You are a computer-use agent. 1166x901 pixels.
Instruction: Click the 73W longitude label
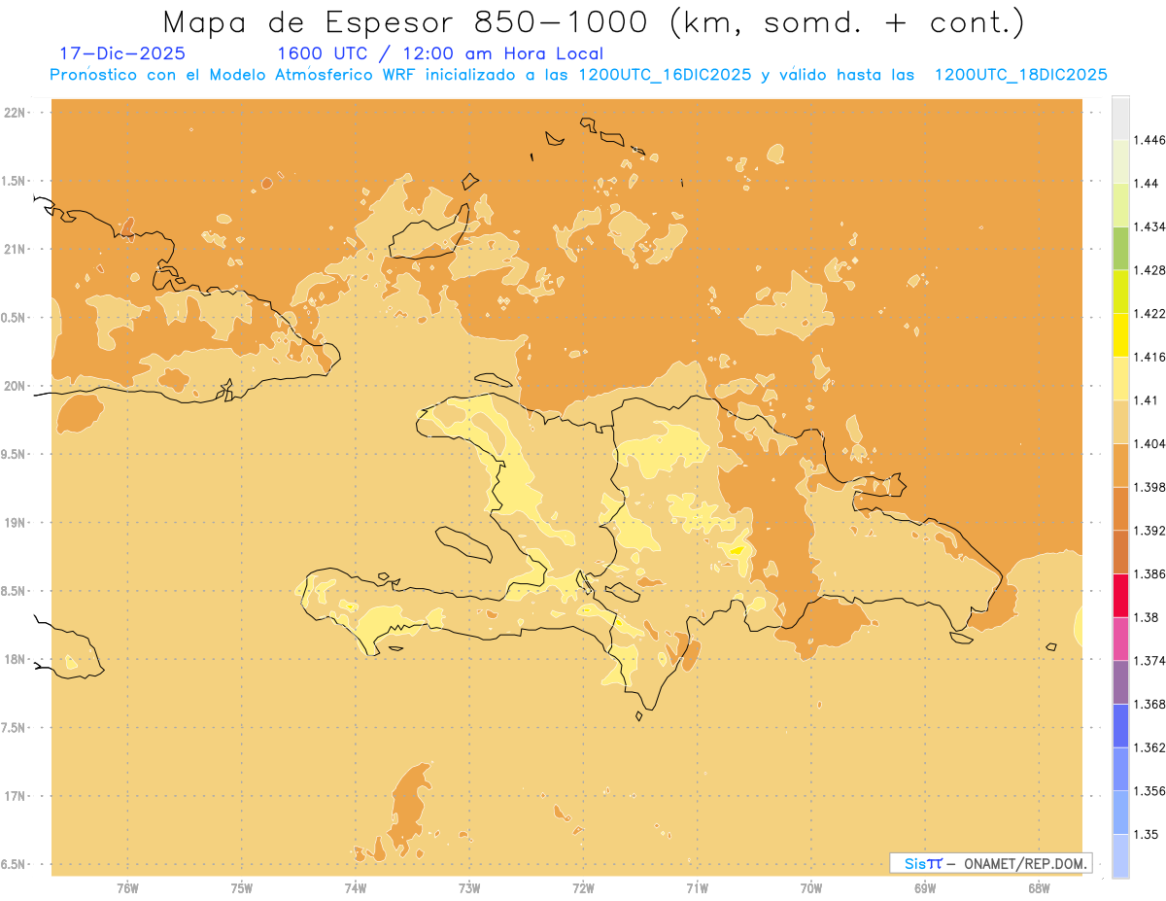point(469,888)
